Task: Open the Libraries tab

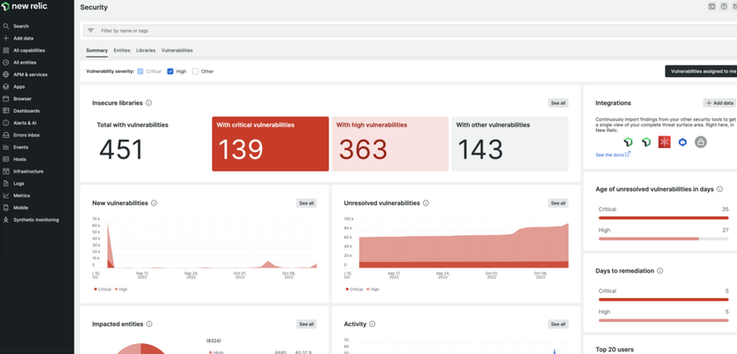Action: tap(146, 50)
